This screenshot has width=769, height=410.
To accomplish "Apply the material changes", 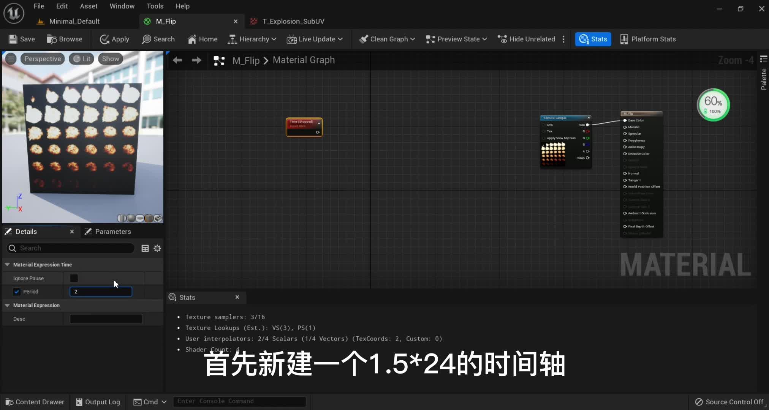I will pos(114,39).
